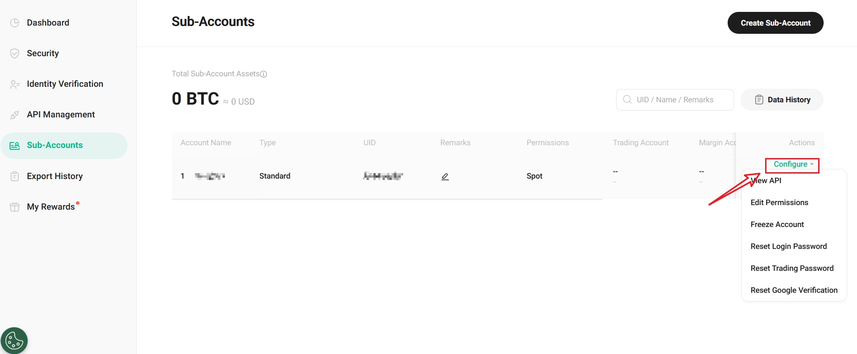Click the My Rewards gift icon
857x354 pixels.
[x=15, y=207]
